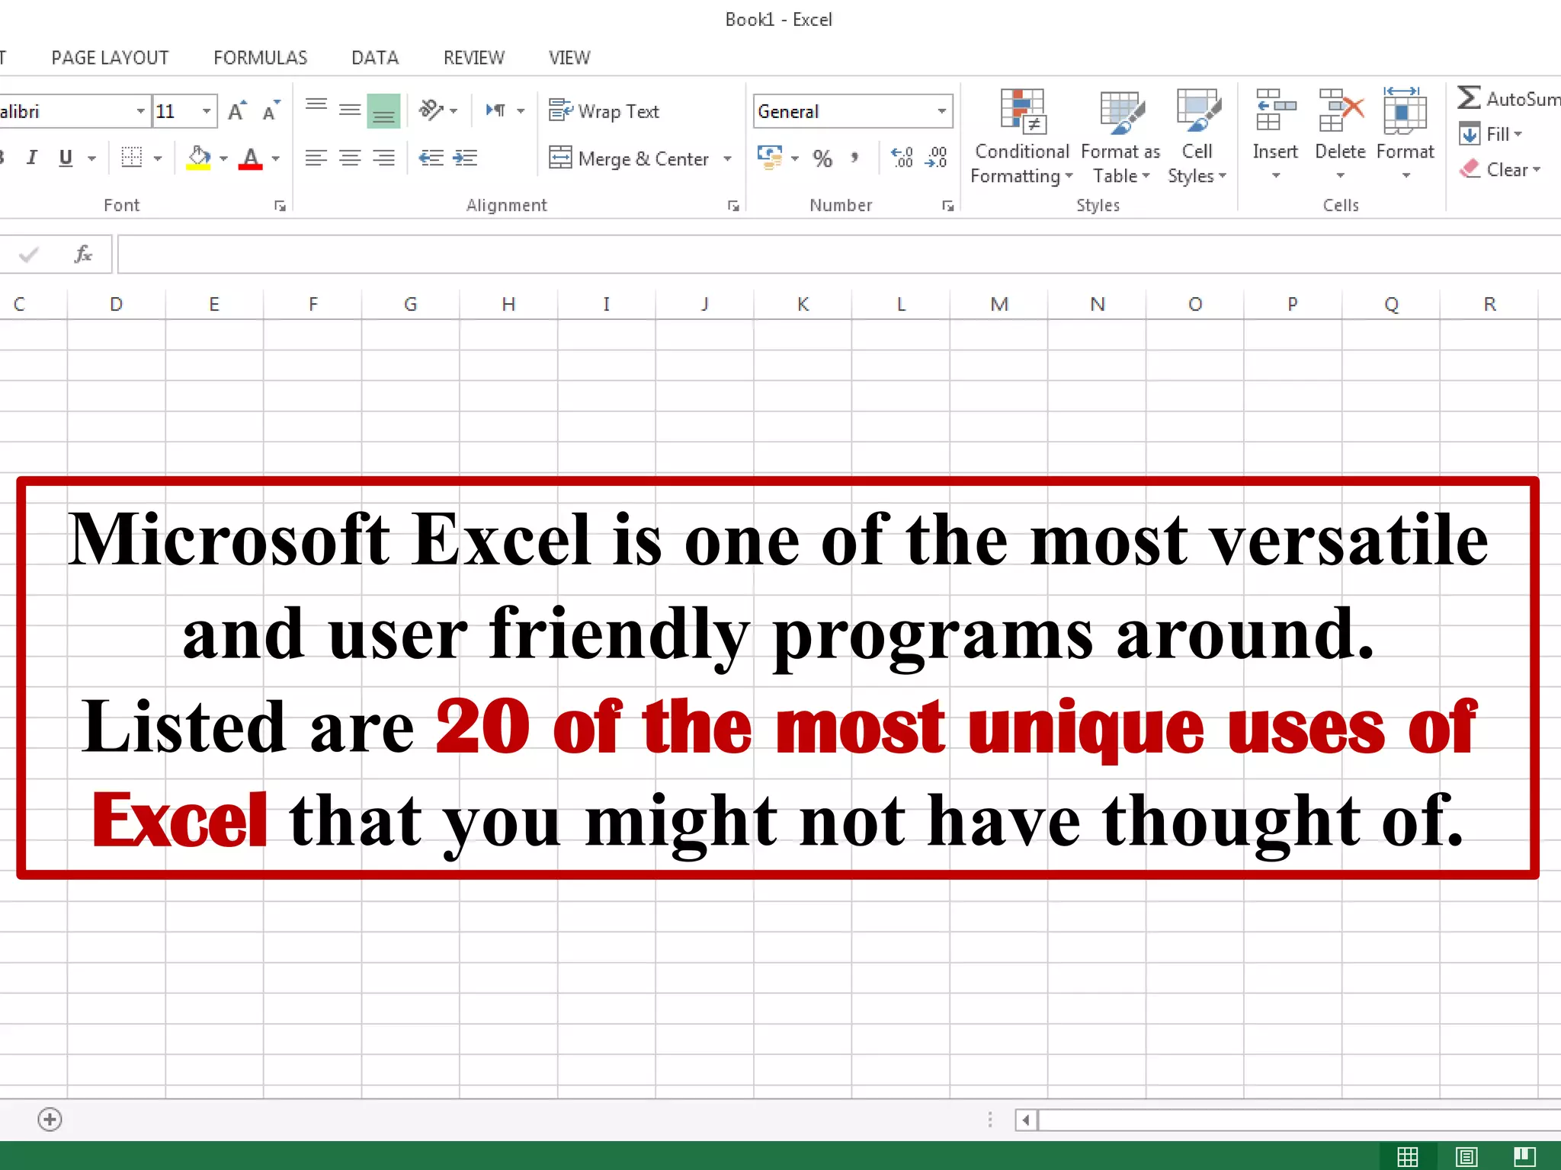This screenshot has height=1170, width=1561.
Task: Open the Merge & Center dropdown arrow
Action: [x=727, y=158]
